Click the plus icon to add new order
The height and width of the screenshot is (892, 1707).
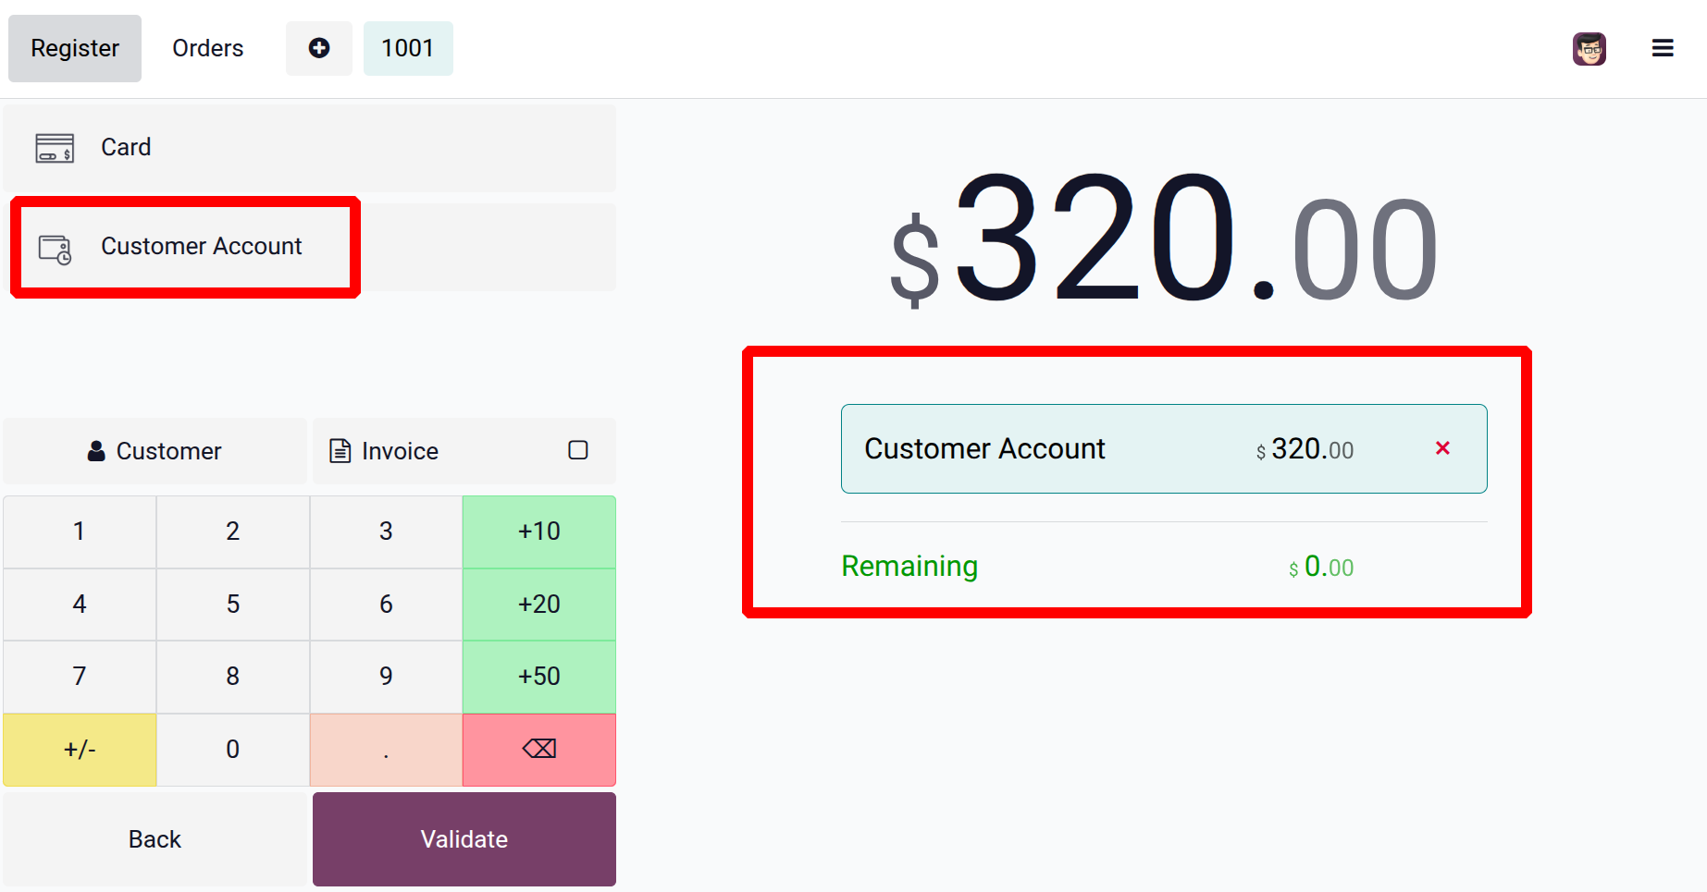pos(318,48)
